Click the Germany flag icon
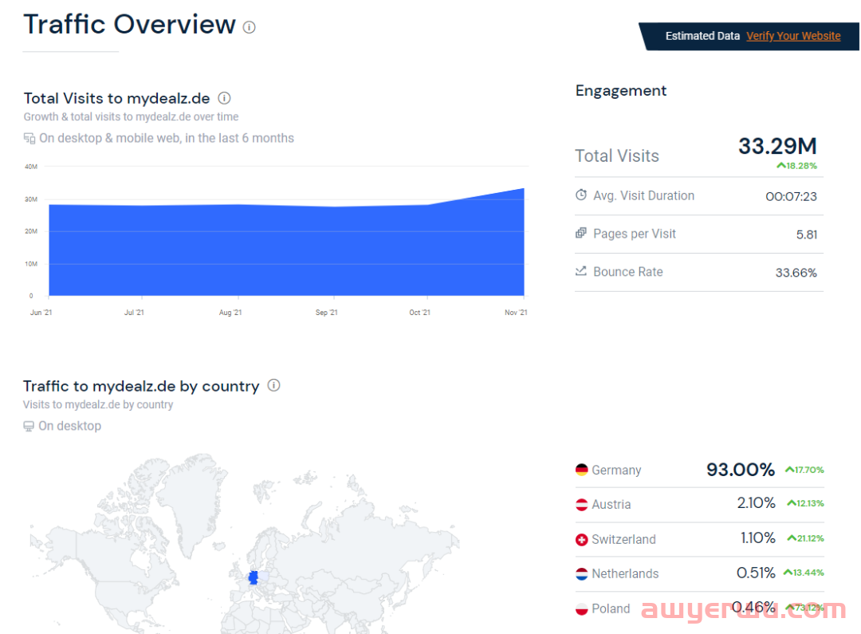The image size is (861, 634). tap(581, 471)
